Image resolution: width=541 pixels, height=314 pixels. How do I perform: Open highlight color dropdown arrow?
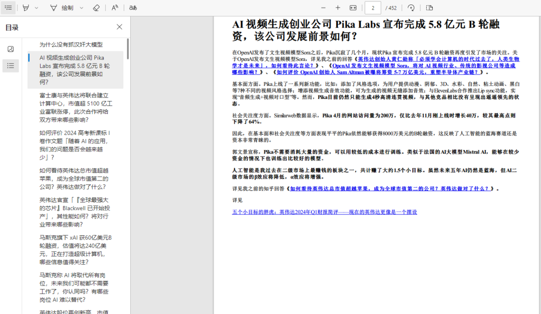click(x=37, y=8)
